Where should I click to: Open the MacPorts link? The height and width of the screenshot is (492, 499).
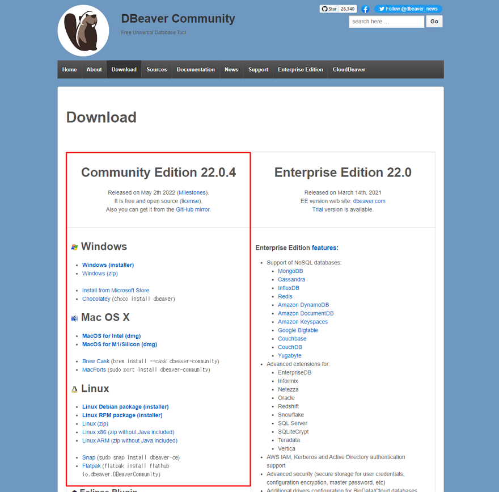point(94,370)
